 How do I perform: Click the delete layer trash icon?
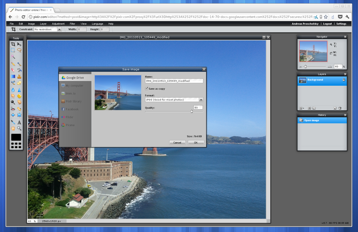[340, 108]
